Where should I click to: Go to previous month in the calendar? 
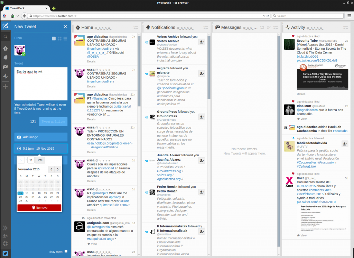pos(50,169)
